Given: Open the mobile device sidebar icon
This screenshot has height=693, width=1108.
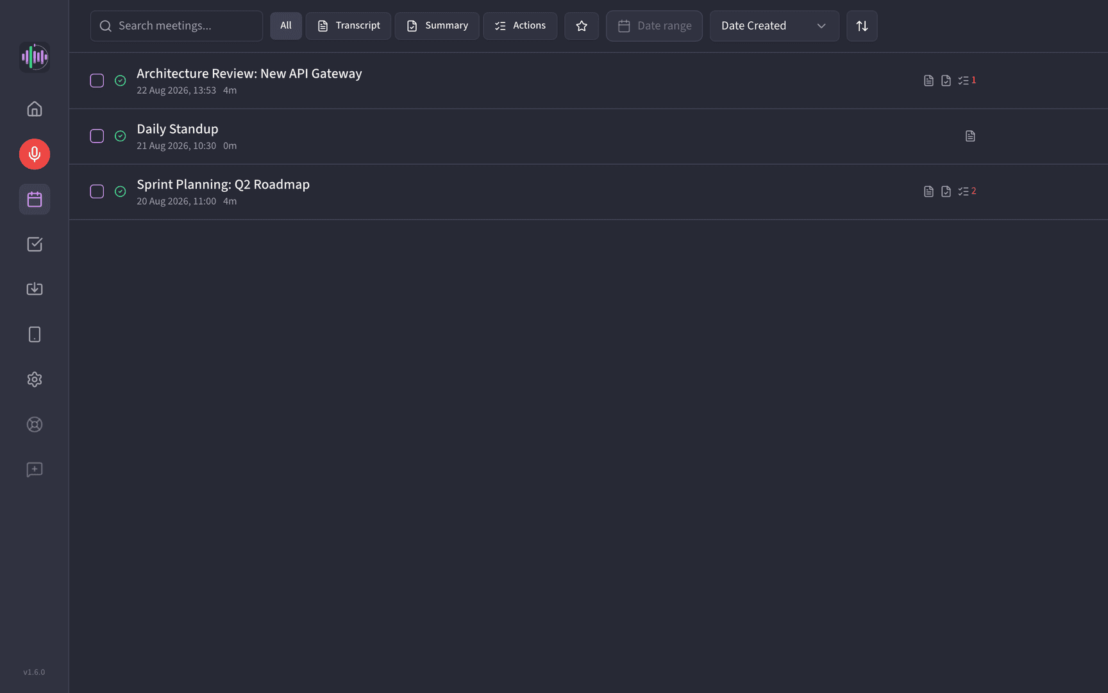Looking at the screenshot, I should [x=35, y=334].
